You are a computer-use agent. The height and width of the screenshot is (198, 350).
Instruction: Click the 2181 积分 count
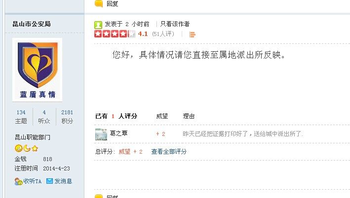pos(67,117)
